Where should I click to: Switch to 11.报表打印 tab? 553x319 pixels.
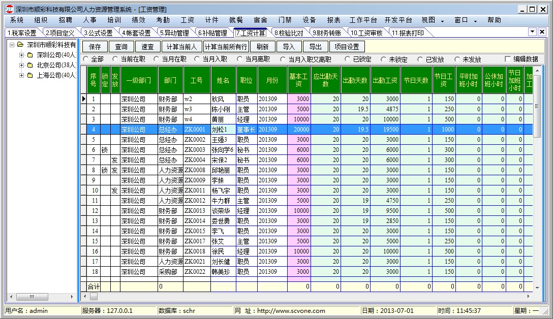(408, 33)
